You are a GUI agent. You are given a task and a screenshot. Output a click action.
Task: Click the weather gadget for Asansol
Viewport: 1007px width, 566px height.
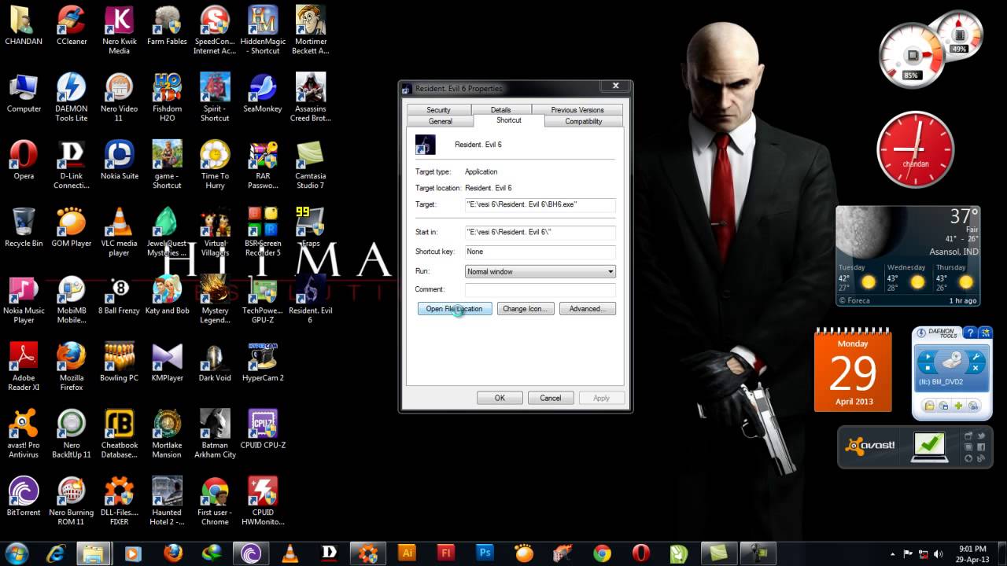tap(909, 256)
